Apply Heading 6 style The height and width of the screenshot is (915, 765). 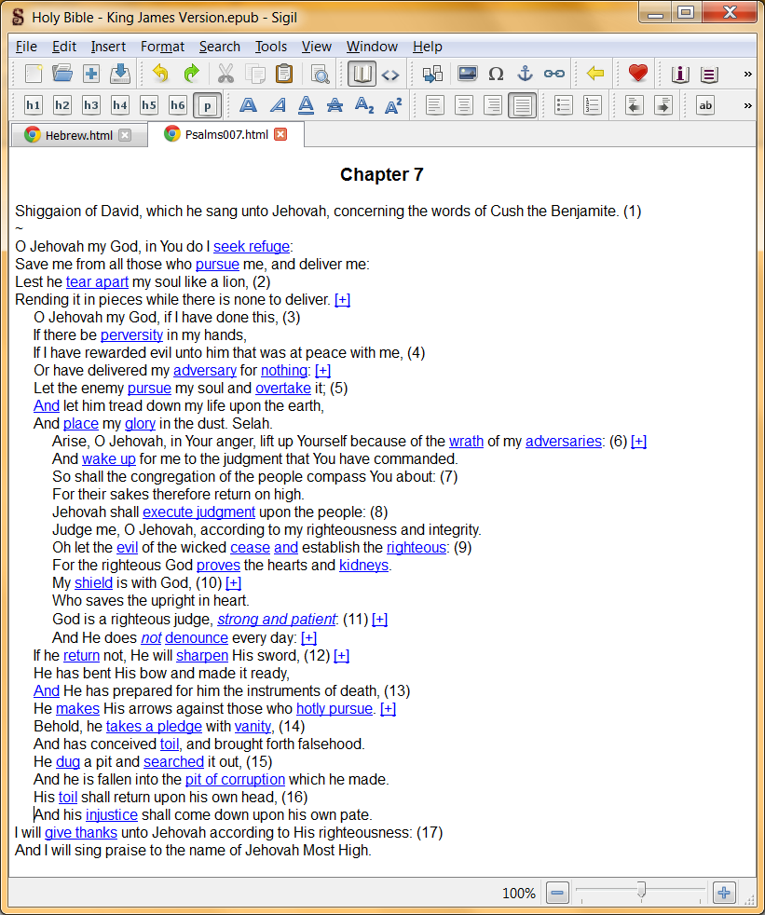(x=177, y=105)
